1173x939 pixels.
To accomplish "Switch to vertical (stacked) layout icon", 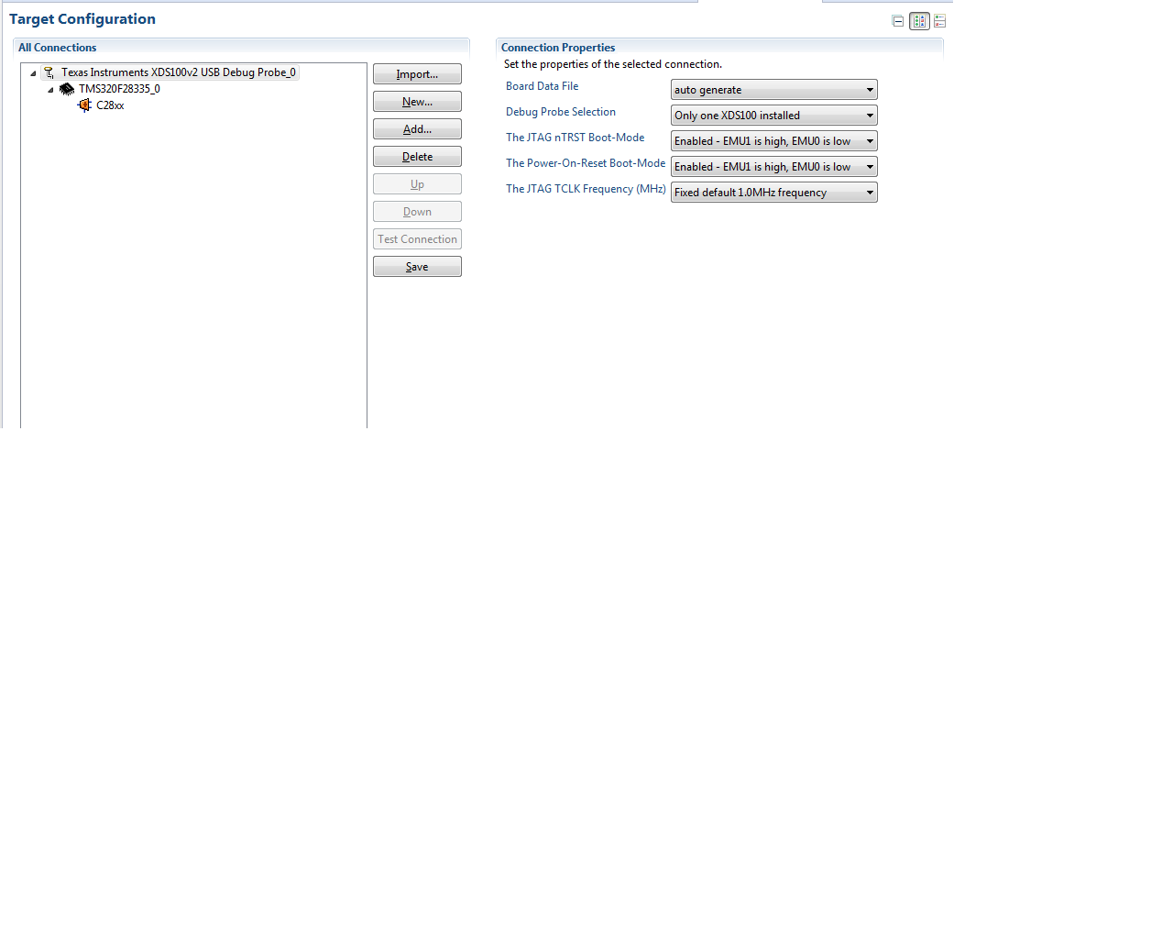I will coord(939,21).
